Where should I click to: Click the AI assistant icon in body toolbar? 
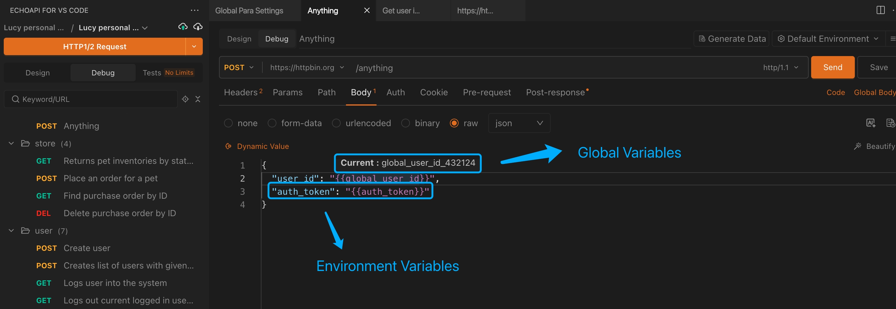(871, 123)
